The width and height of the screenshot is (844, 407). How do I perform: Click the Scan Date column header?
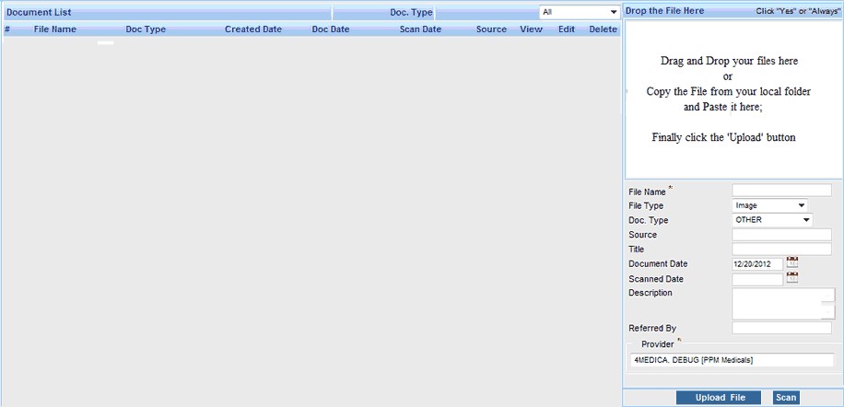click(419, 29)
